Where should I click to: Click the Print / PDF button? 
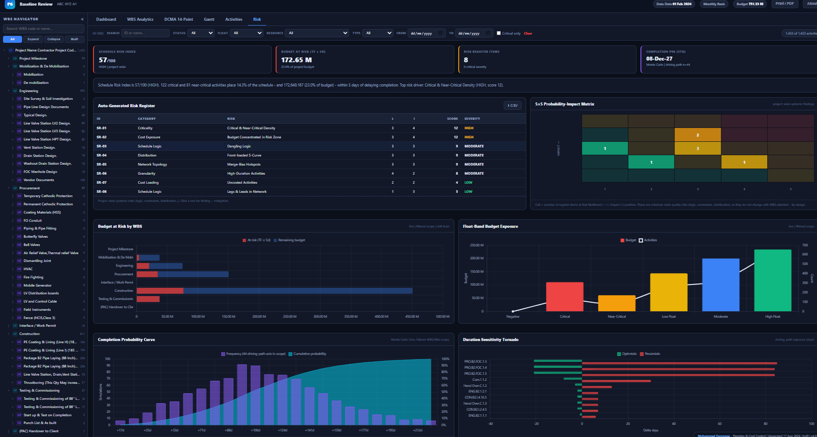click(x=785, y=4)
